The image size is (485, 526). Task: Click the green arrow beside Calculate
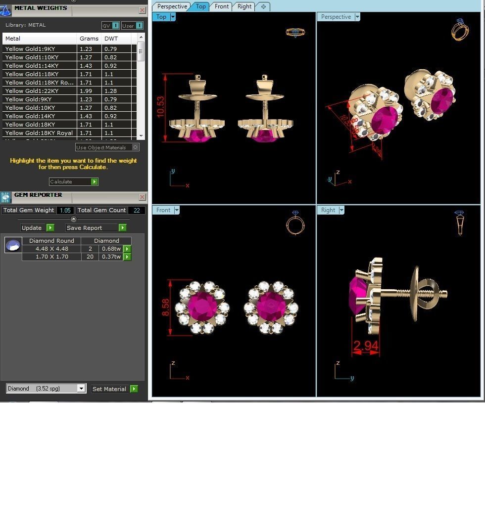pyautogui.click(x=95, y=181)
